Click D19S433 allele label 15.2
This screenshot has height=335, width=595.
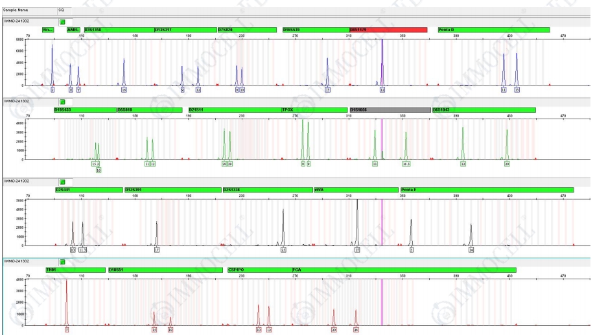[96, 165]
